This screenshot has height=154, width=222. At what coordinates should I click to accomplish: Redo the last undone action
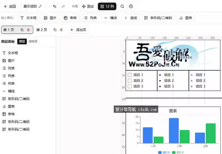tap(63, 7)
